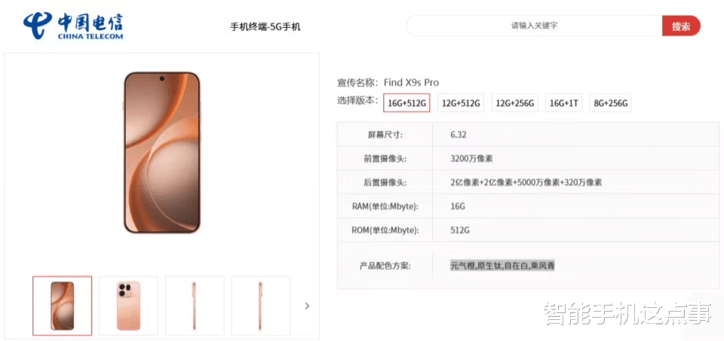
Task: Show next product thumbnails with the arrow
Action: point(307,306)
